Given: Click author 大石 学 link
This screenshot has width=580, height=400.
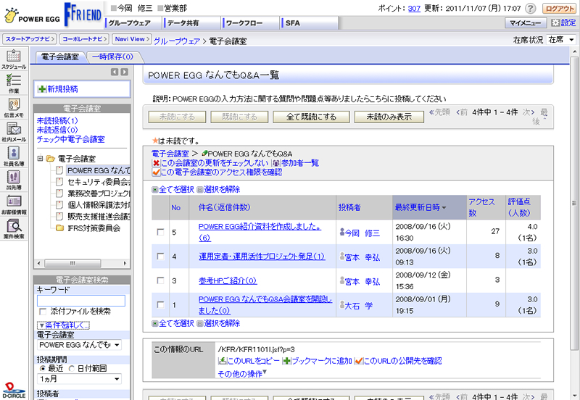Looking at the screenshot, I should pyautogui.click(x=358, y=306).
